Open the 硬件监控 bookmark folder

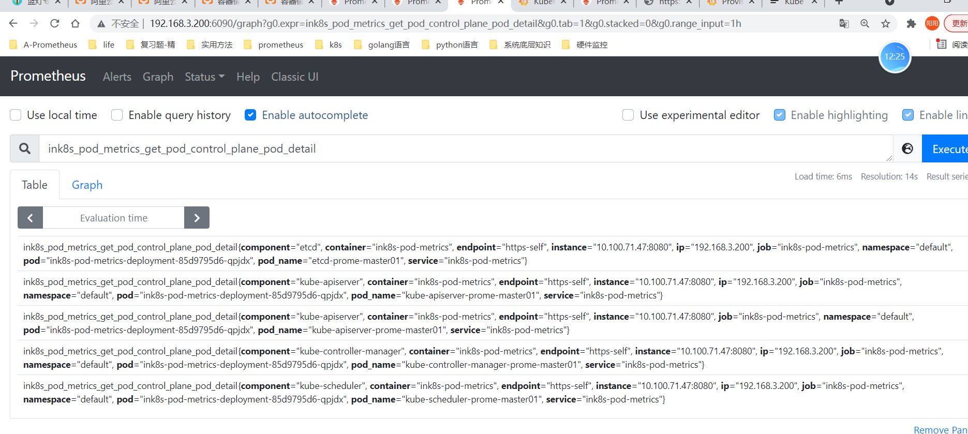(x=585, y=45)
